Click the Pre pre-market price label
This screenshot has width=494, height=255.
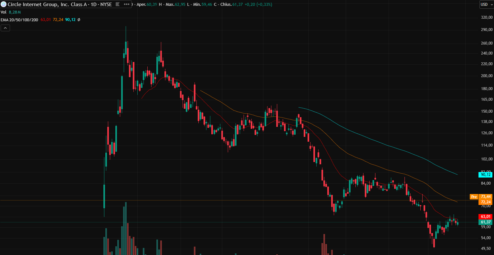coord(474,197)
